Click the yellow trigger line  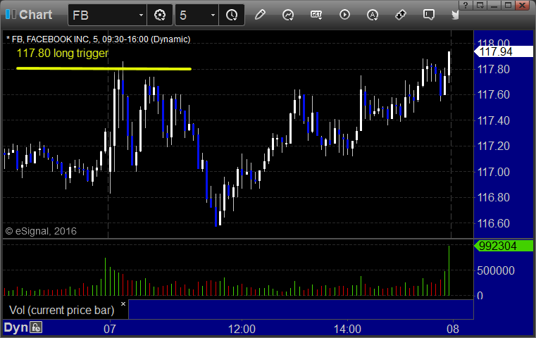pos(104,69)
